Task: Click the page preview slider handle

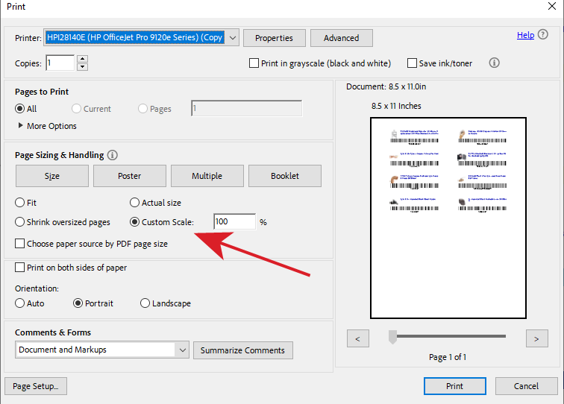Action: point(392,338)
